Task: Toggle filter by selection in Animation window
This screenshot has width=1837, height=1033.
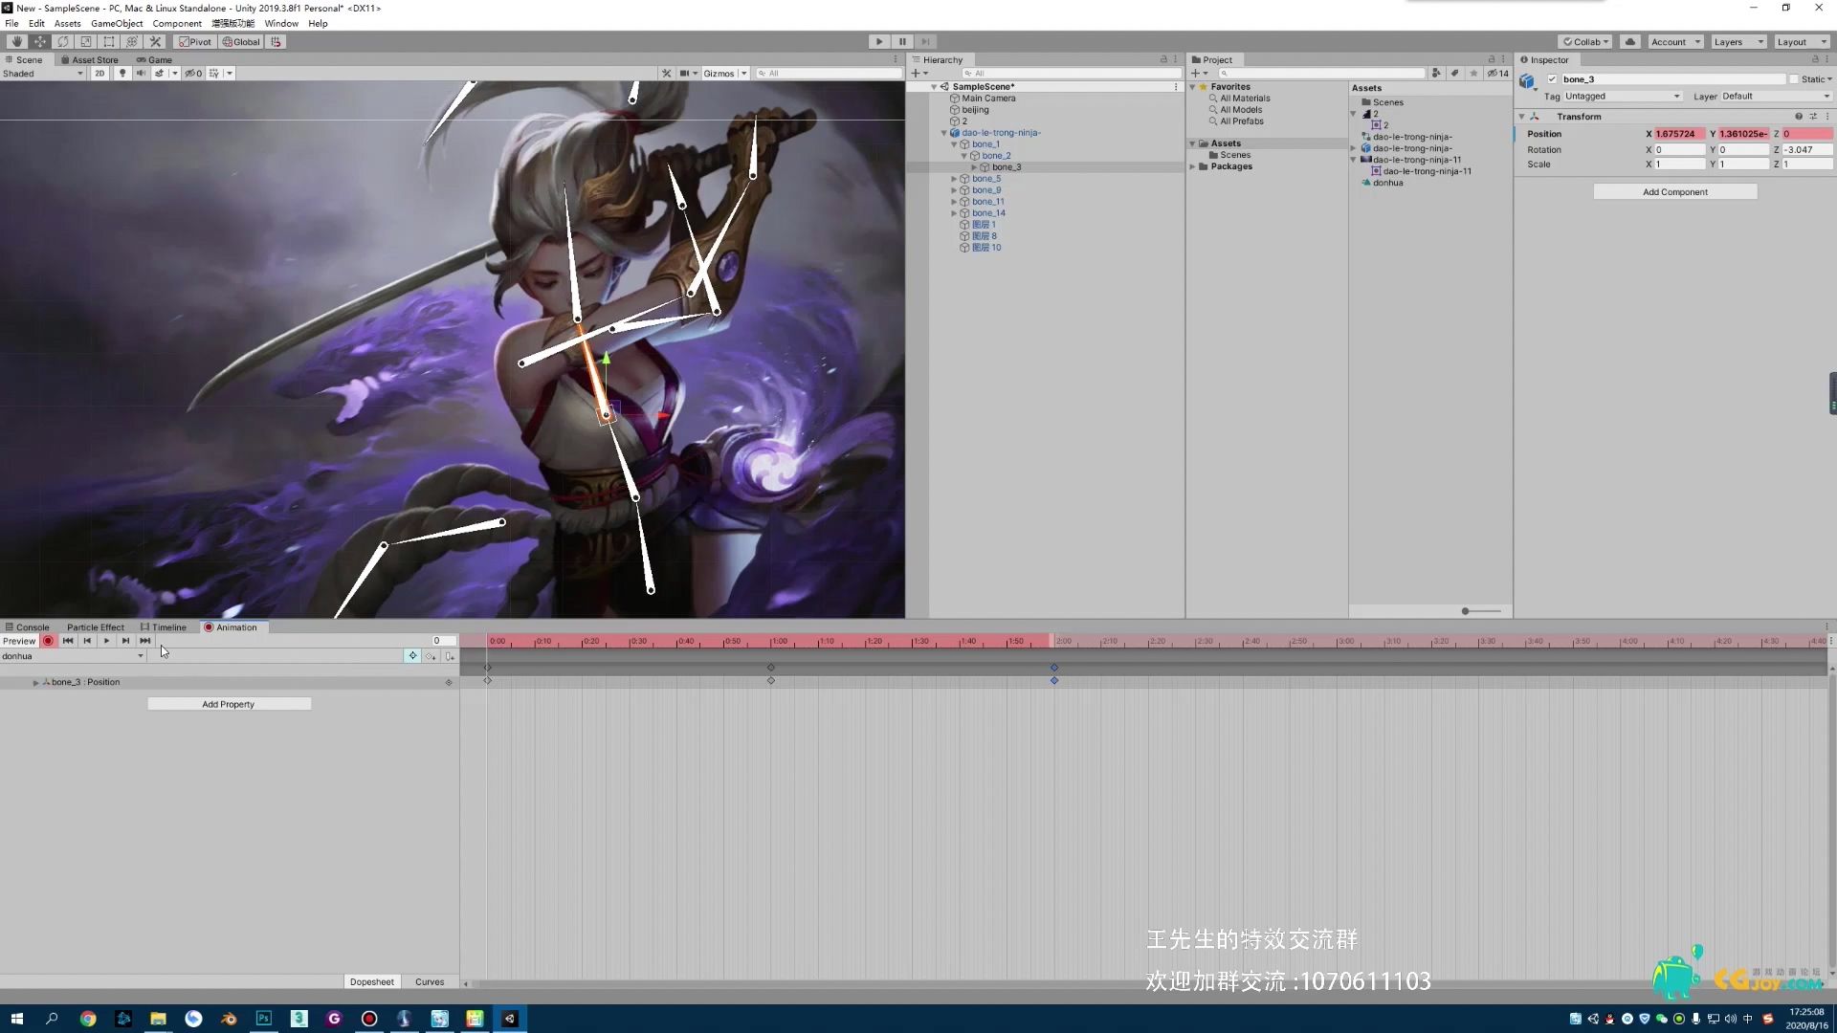Action: 412,656
